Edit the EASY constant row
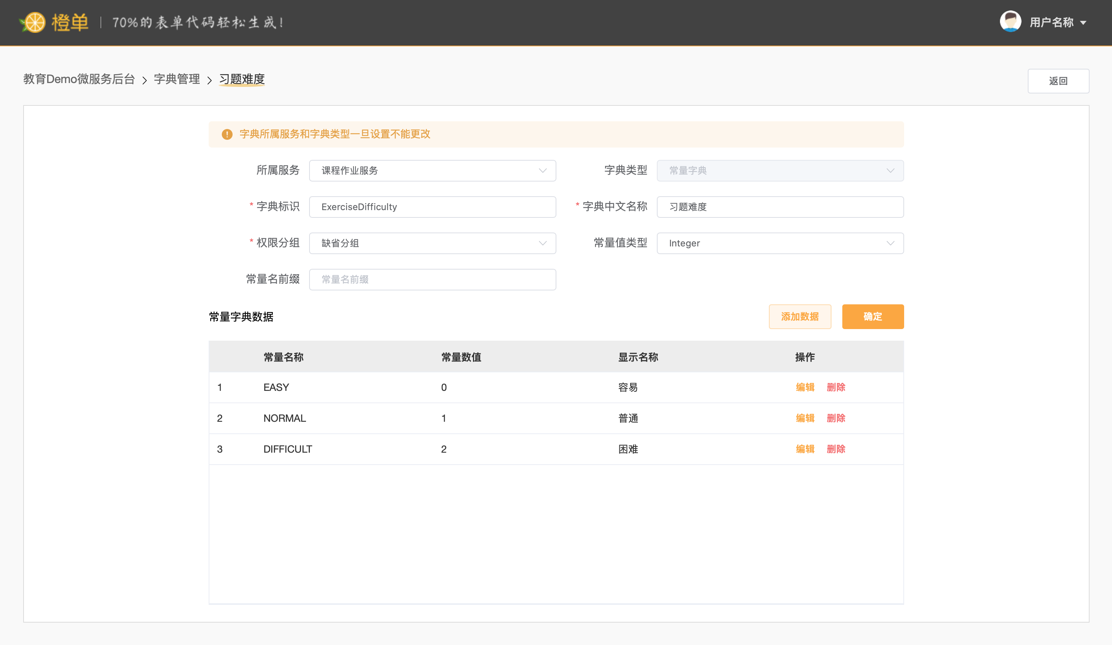1112x645 pixels. 805,387
